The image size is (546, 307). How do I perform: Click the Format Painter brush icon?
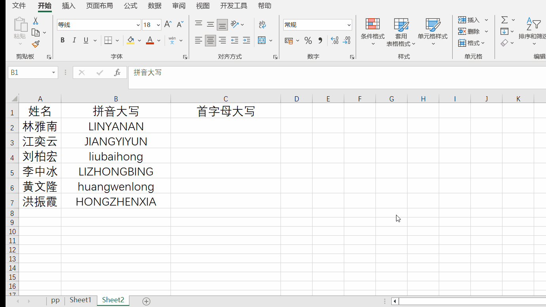pyautogui.click(x=36, y=44)
